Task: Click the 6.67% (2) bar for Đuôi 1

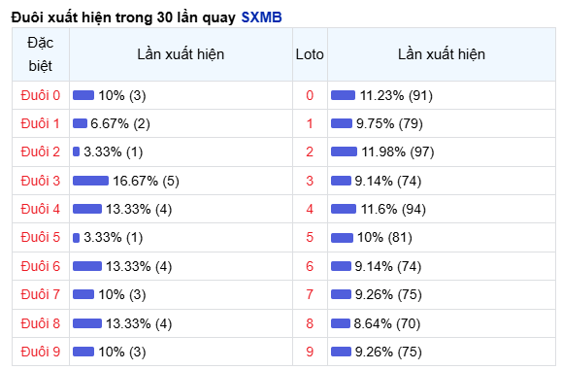Action: click(80, 123)
